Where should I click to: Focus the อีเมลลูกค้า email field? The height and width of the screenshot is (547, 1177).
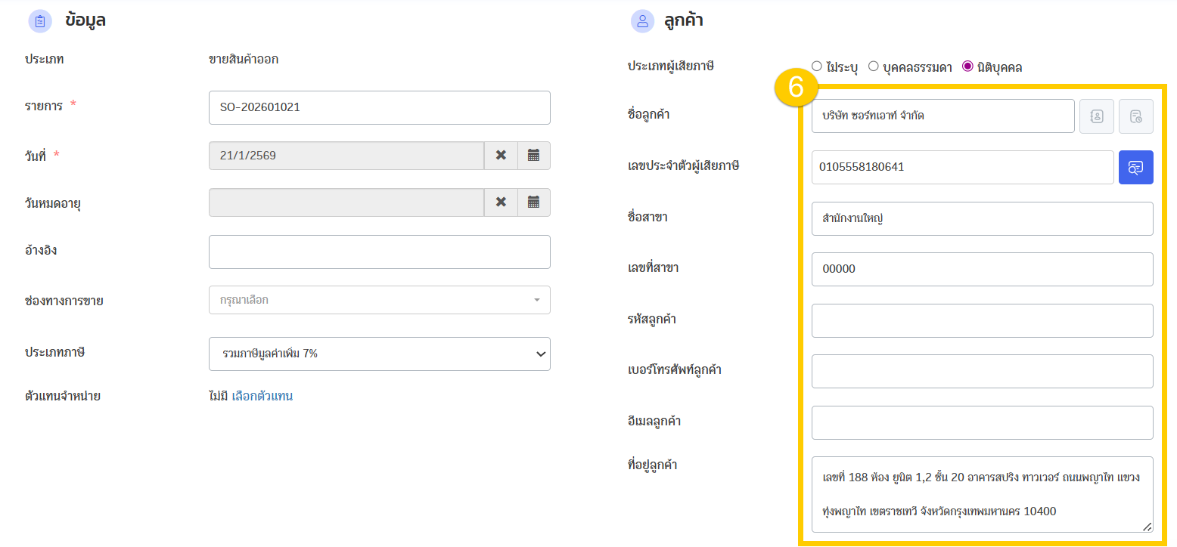[x=981, y=422]
